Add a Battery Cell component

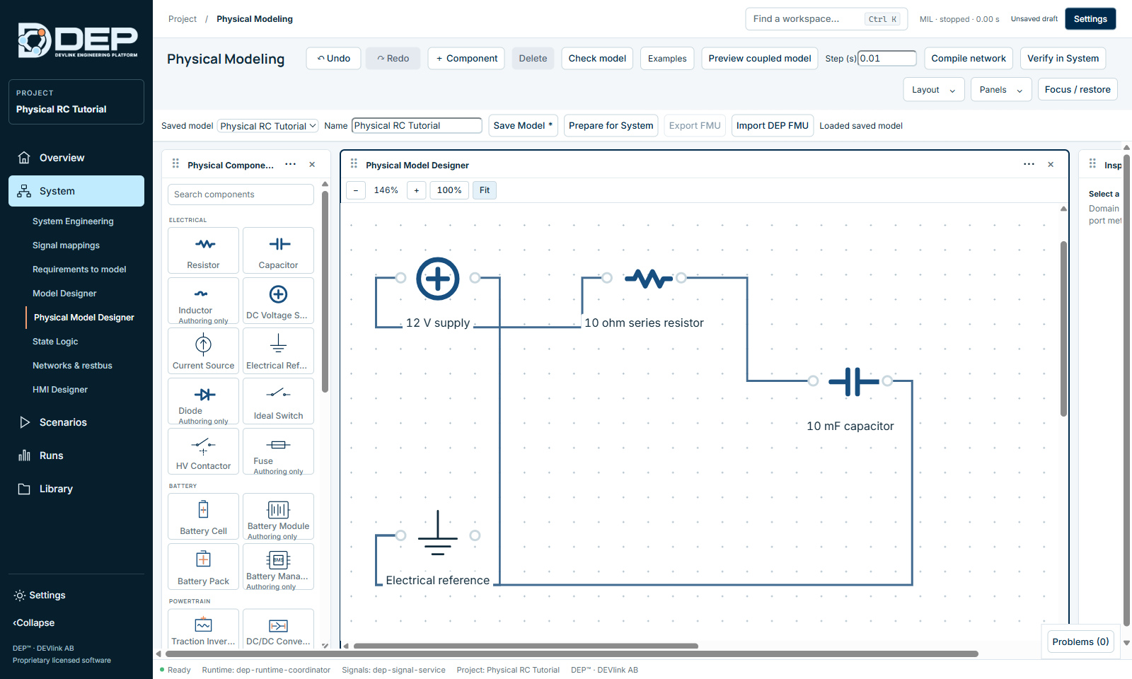(203, 516)
